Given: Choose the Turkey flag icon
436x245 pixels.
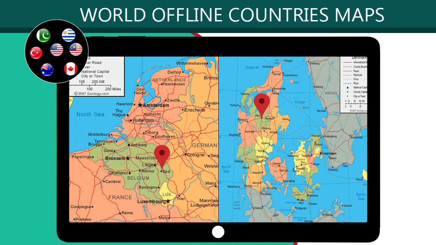Looking at the screenshot, I should 36,53.
